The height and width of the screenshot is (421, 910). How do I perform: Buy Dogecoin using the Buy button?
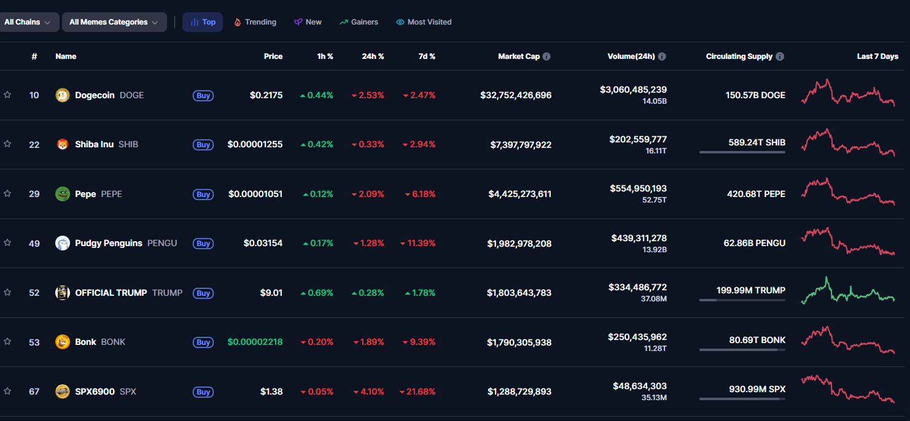pyautogui.click(x=203, y=96)
